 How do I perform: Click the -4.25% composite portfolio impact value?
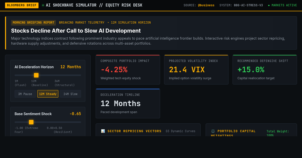tap(114, 70)
